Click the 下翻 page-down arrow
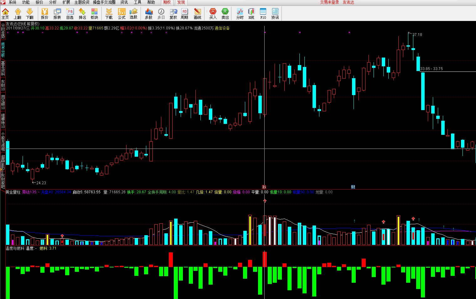The height and width of the screenshot is (299, 476). 30,14
